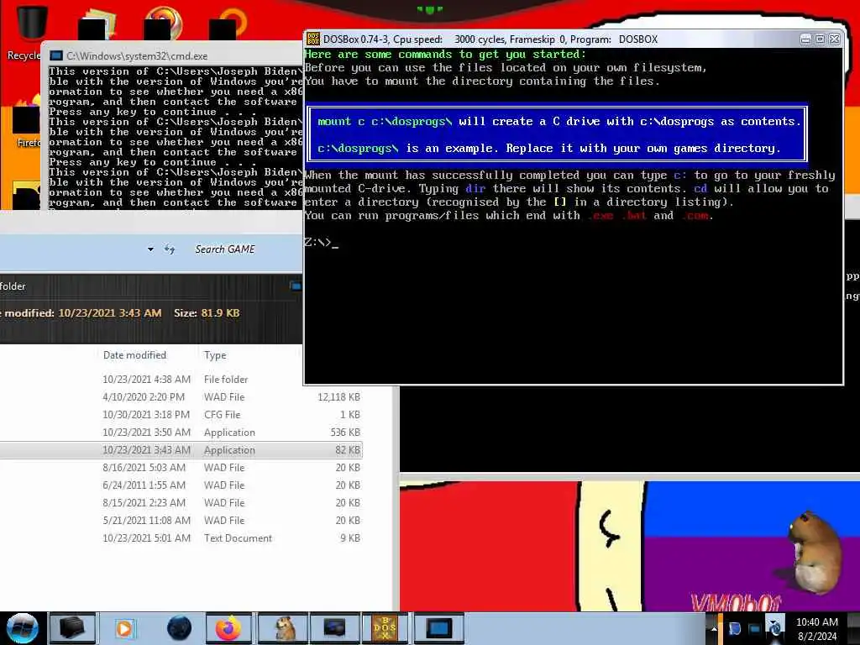
Task: Click the Explorer refresh arrows button
Action: click(x=170, y=249)
